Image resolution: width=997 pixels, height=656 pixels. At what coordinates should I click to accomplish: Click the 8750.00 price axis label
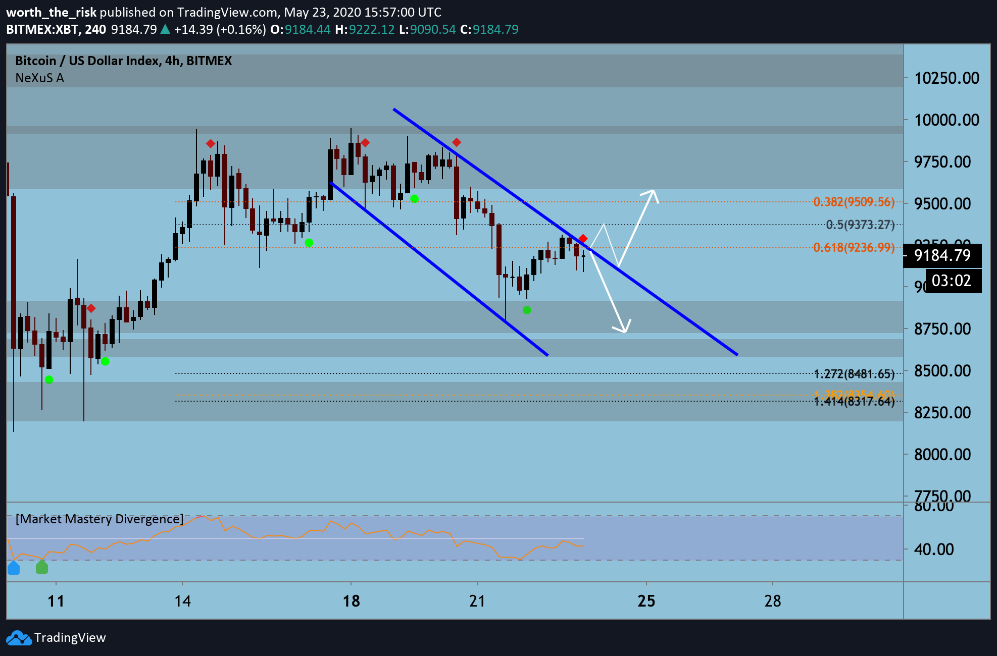click(942, 329)
